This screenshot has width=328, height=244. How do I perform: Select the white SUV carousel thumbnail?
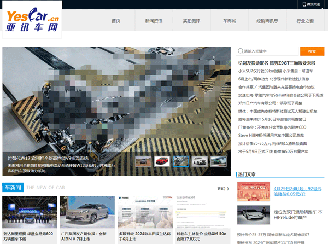200,161
